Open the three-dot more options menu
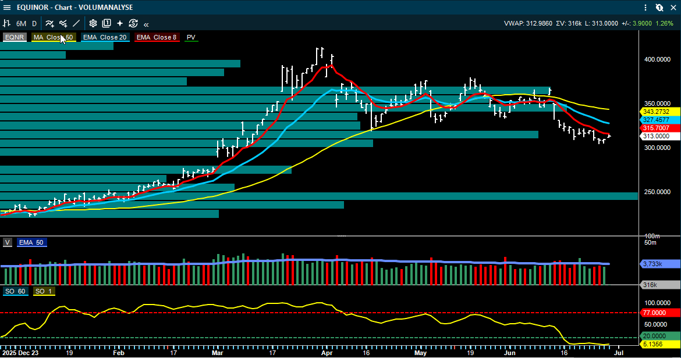Screen dimensions: 681x358 click(x=646, y=8)
